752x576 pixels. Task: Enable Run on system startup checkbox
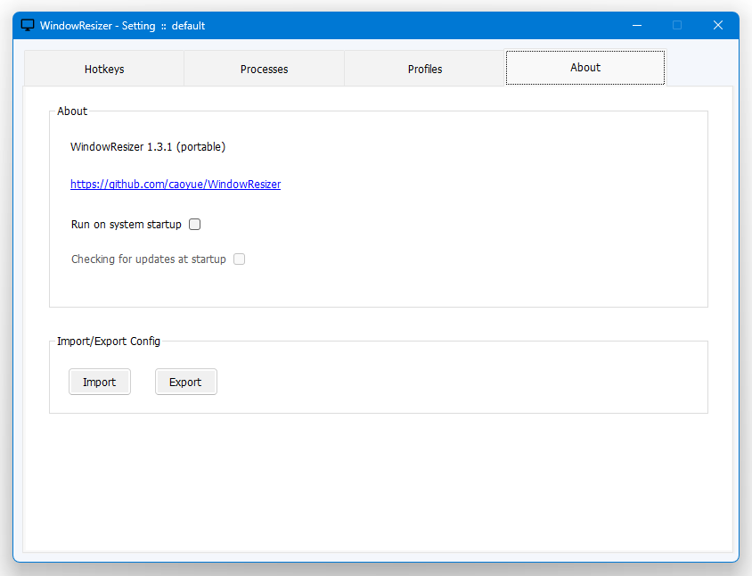click(195, 224)
